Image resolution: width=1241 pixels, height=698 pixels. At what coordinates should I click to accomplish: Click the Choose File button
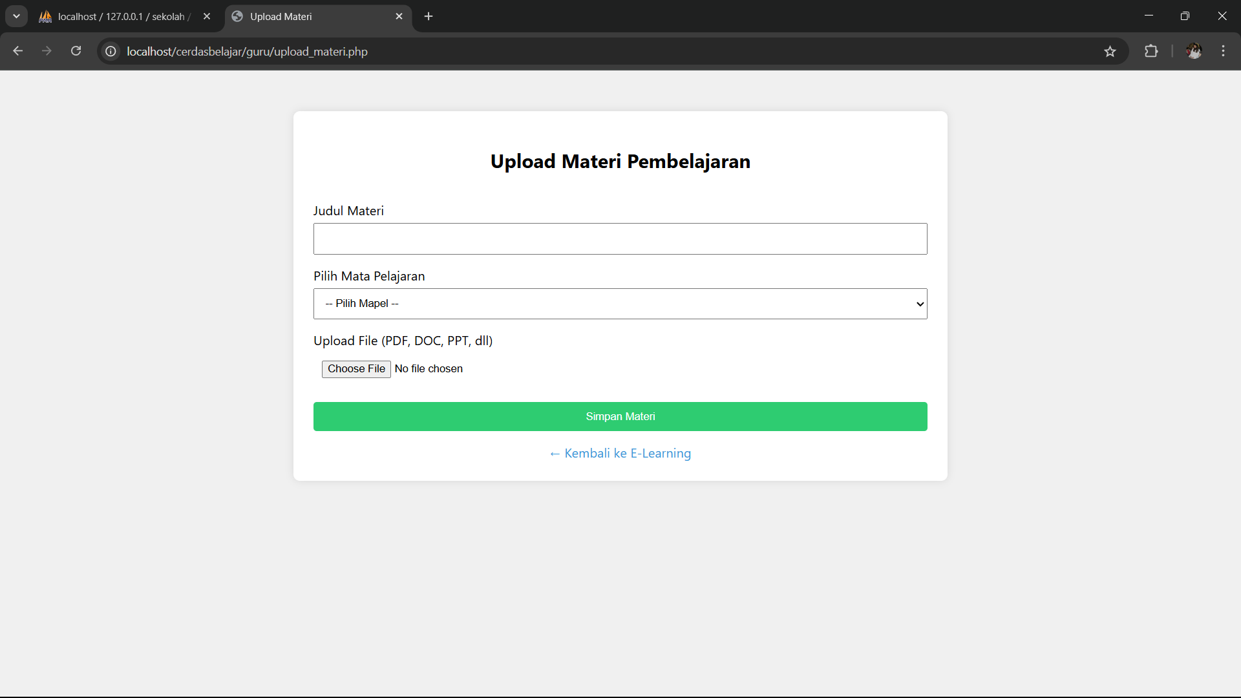tap(356, 369)
